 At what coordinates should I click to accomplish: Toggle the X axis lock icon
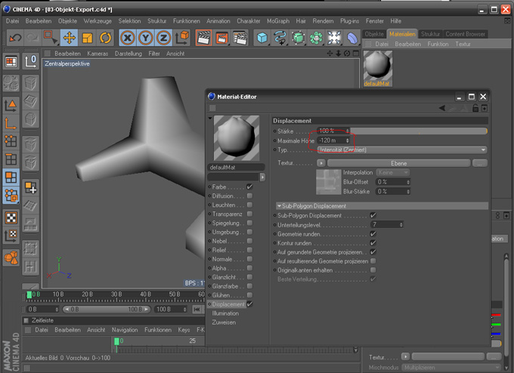point(128,38)
